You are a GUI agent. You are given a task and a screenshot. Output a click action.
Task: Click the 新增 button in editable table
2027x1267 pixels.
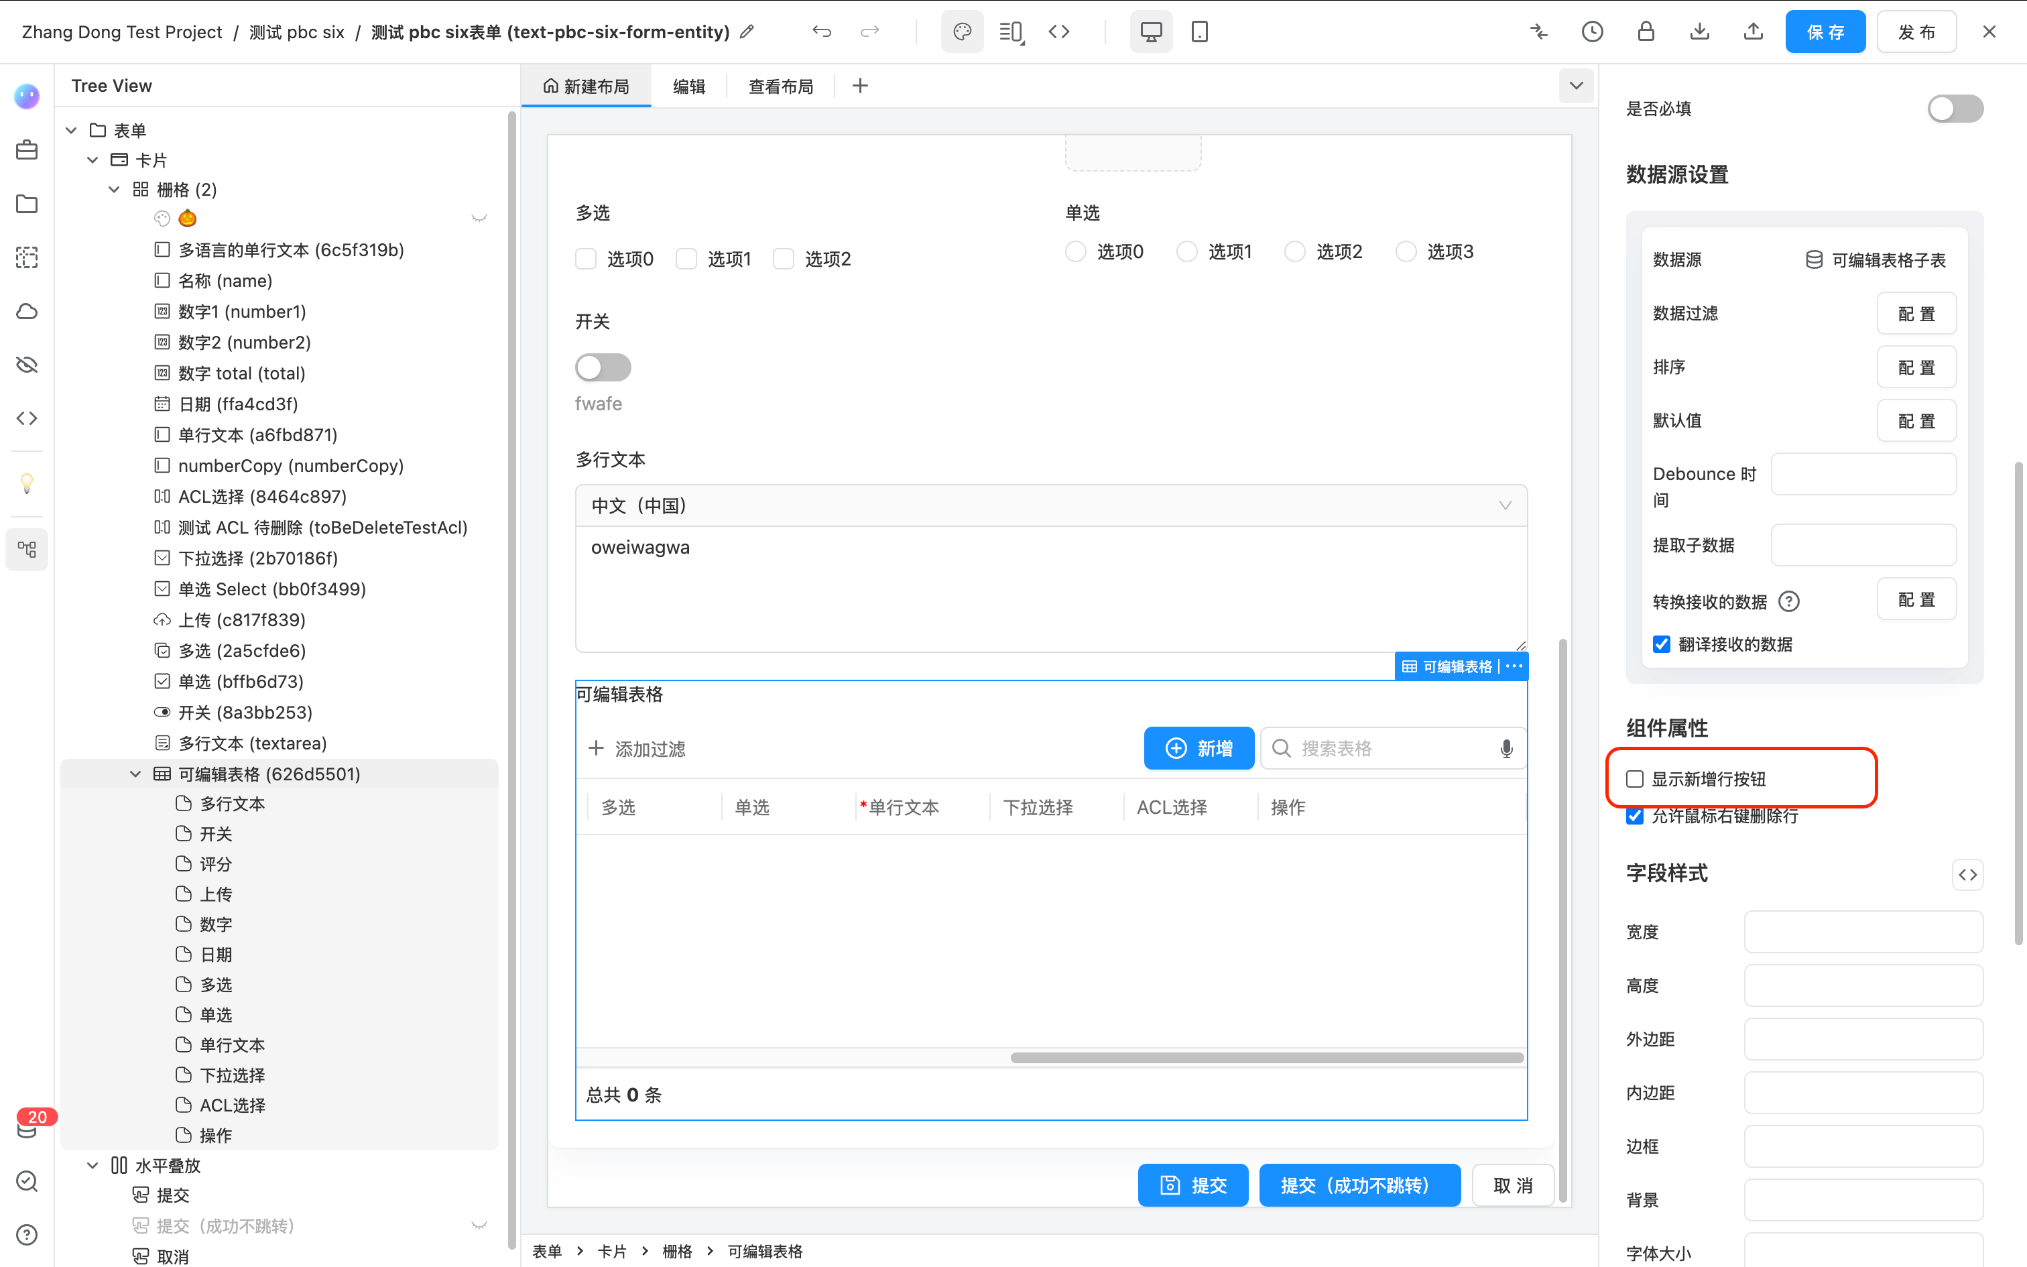[x=1199, y=748]
